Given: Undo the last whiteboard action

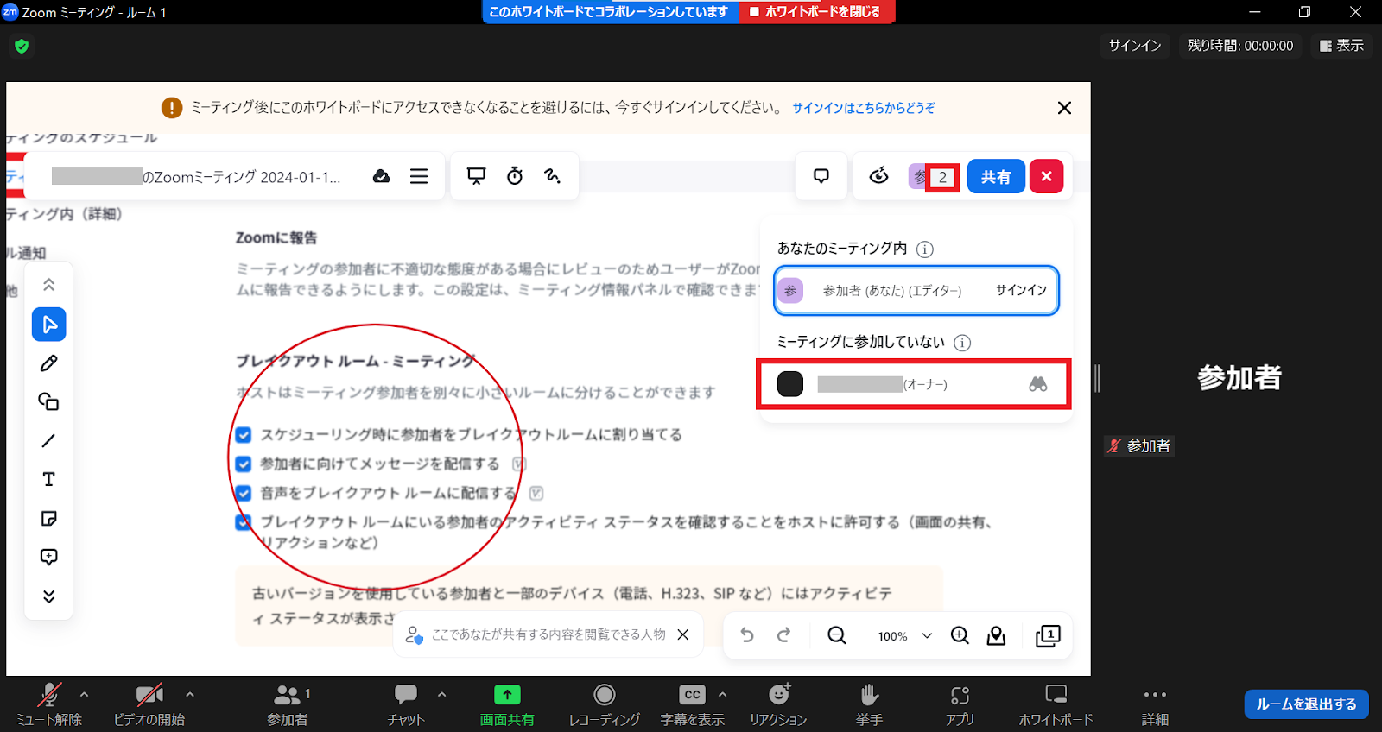Looking at the screenshot, I should coord(747,635).
